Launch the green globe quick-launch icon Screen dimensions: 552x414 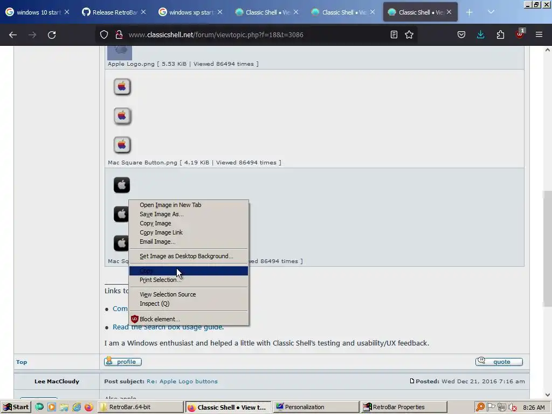tap(39, 407)
